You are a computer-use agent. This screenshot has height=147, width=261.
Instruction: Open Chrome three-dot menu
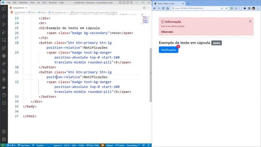(x=258, y=8)
